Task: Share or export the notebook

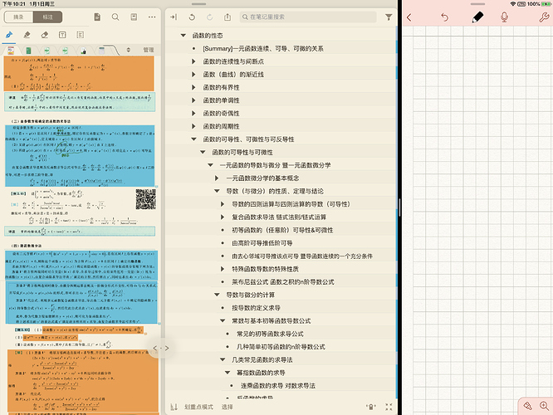Action: point(228,17)
